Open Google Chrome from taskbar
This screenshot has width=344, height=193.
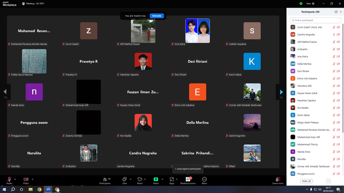tap(39, 189)
